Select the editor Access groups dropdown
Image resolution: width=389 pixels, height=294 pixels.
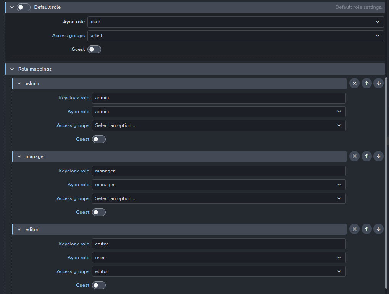pyautogui.click(x=219, y=271)
